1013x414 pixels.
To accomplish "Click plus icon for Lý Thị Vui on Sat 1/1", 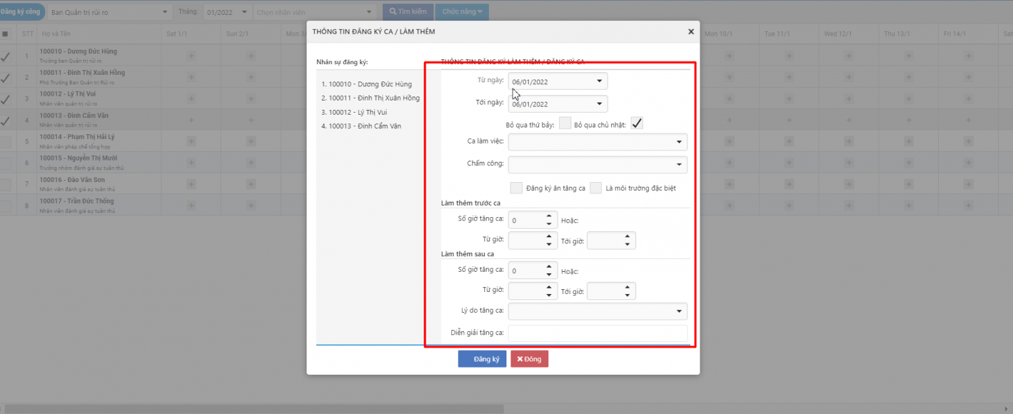I will [191, 98].
